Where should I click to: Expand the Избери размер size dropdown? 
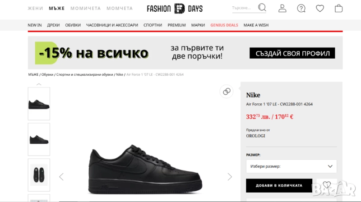pyautogui.click(x=291, y=166)
